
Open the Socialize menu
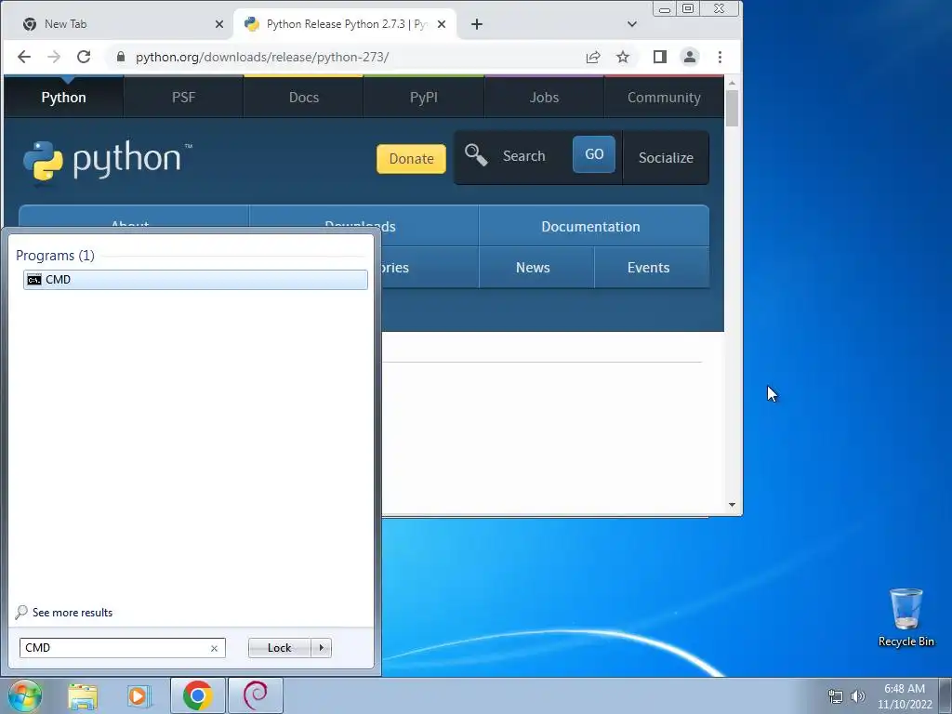666,158
